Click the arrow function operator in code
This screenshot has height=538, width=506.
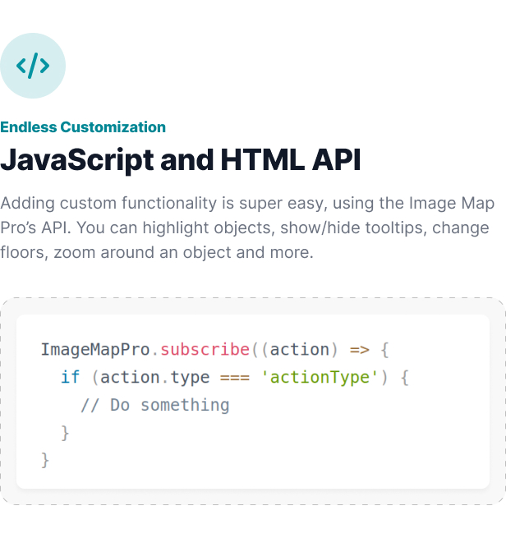tap(360, 350)
